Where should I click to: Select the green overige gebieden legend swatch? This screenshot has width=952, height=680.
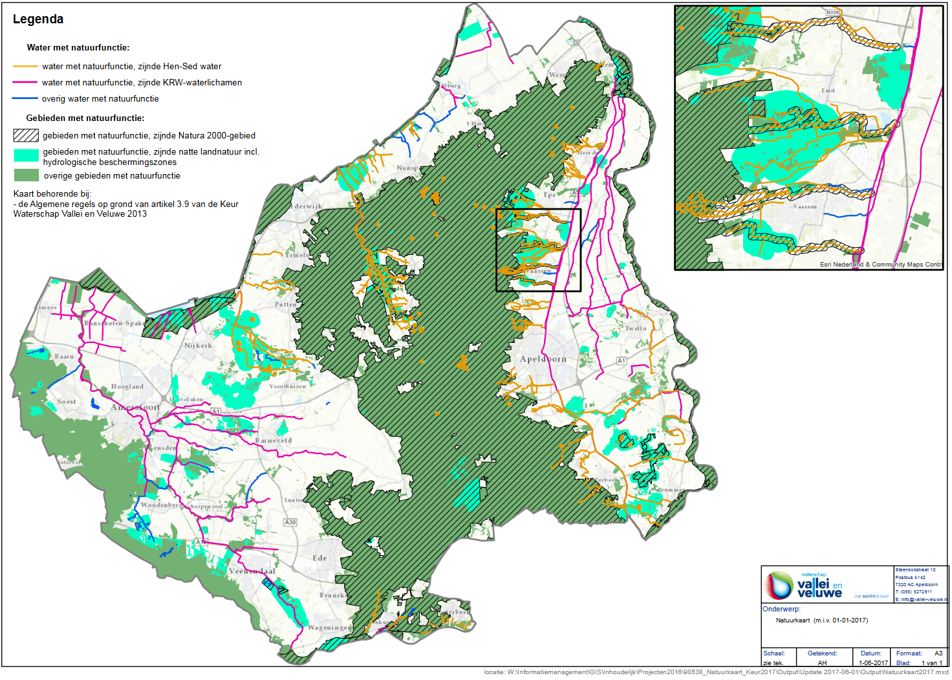click(26, 175)
